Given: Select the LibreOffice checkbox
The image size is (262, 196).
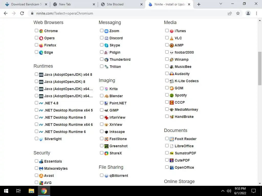Looking at the screenshot, I should pos(167,146).
